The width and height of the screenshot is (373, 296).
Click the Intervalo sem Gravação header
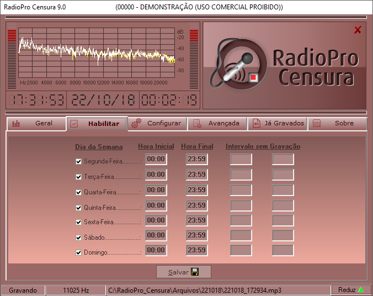tap(263, 146)
